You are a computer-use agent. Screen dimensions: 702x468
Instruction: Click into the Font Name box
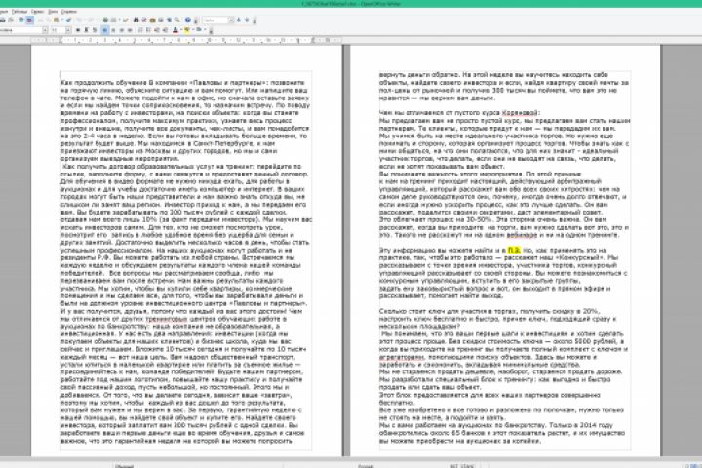(21, 30)
